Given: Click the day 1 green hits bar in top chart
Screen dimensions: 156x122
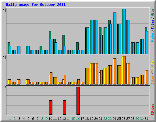Looking at the screenshot, I should pyautogui.click(x=8, y=48).
